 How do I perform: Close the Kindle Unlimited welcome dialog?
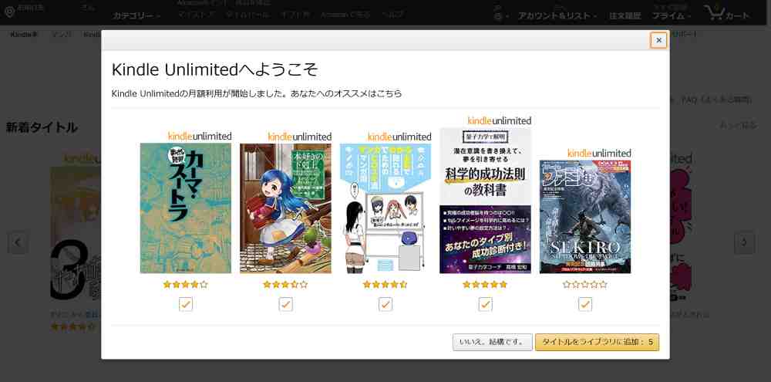658,40
